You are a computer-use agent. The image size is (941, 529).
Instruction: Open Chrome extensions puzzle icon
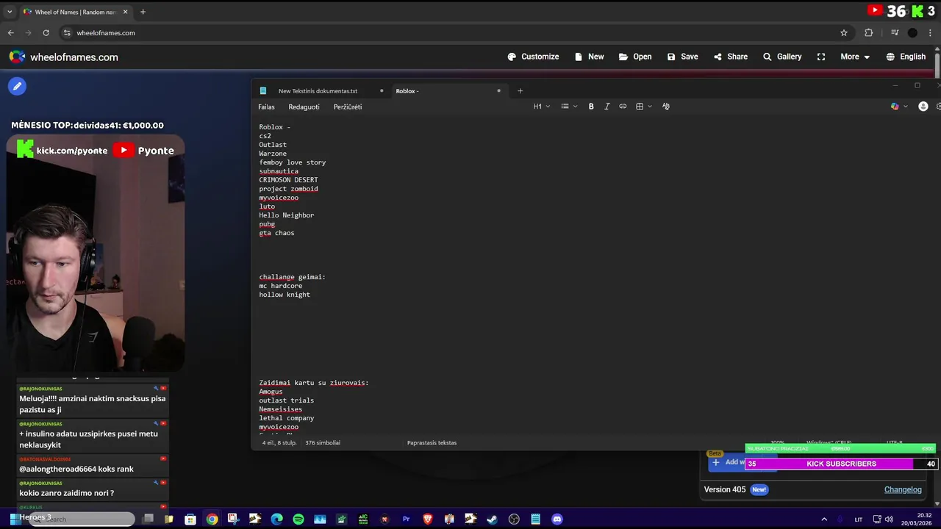(x=869, y=32)
